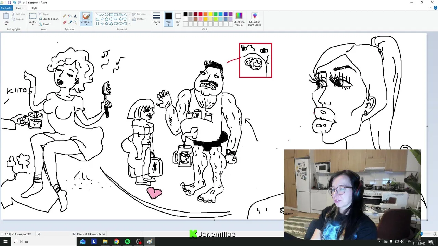Click the Muuta kokoa resize button
The width and height of the screenshot is (438, 246).
pos(49,19)
